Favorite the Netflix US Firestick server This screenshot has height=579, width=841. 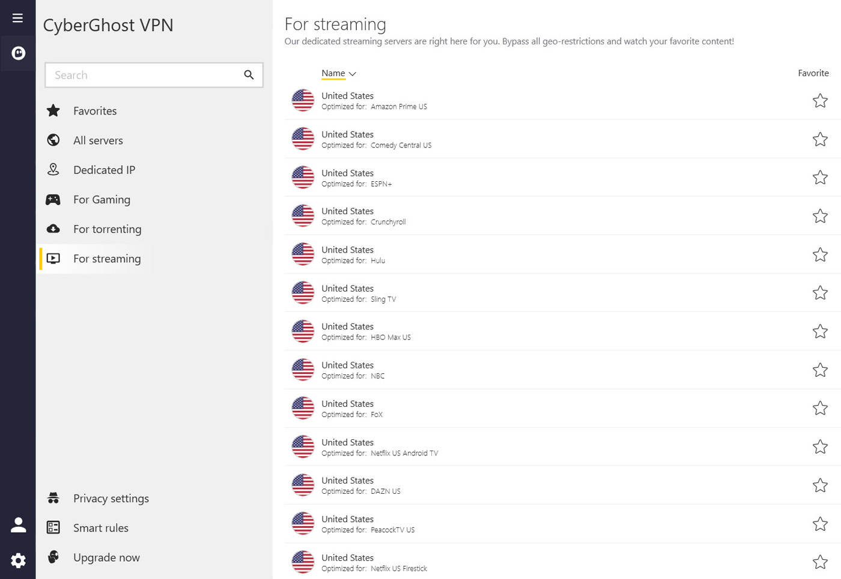[820, 562]
